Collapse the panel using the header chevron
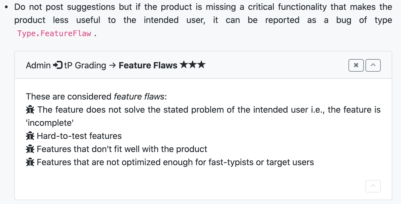 373,65
